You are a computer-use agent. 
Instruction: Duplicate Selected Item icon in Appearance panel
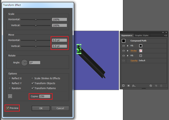pyautogui.click(x=156, y=85)
